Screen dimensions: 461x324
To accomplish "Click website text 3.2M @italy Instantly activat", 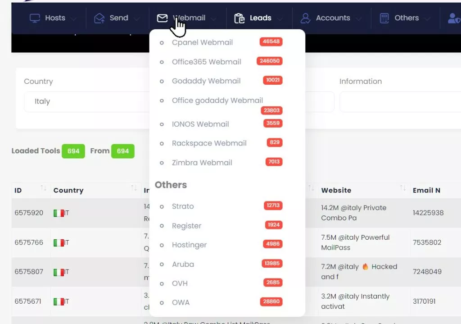I will pos(355,301).
